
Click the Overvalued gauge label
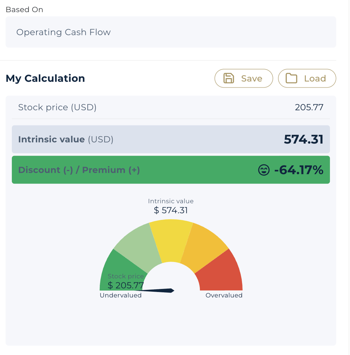[x=224, y=295]
